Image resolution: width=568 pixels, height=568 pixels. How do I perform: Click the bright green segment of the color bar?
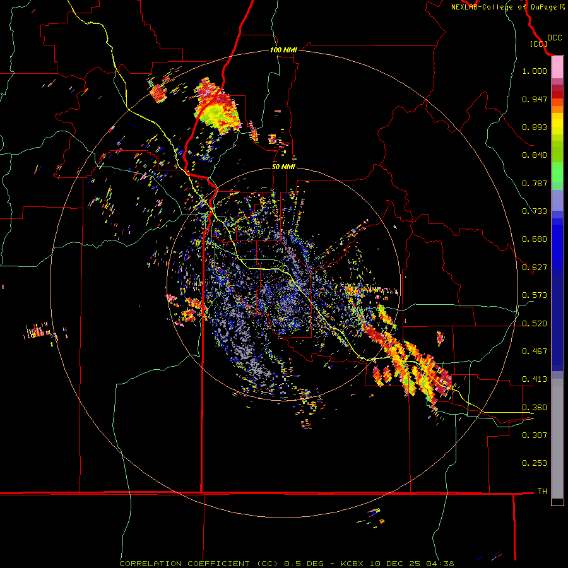point(557,172)
